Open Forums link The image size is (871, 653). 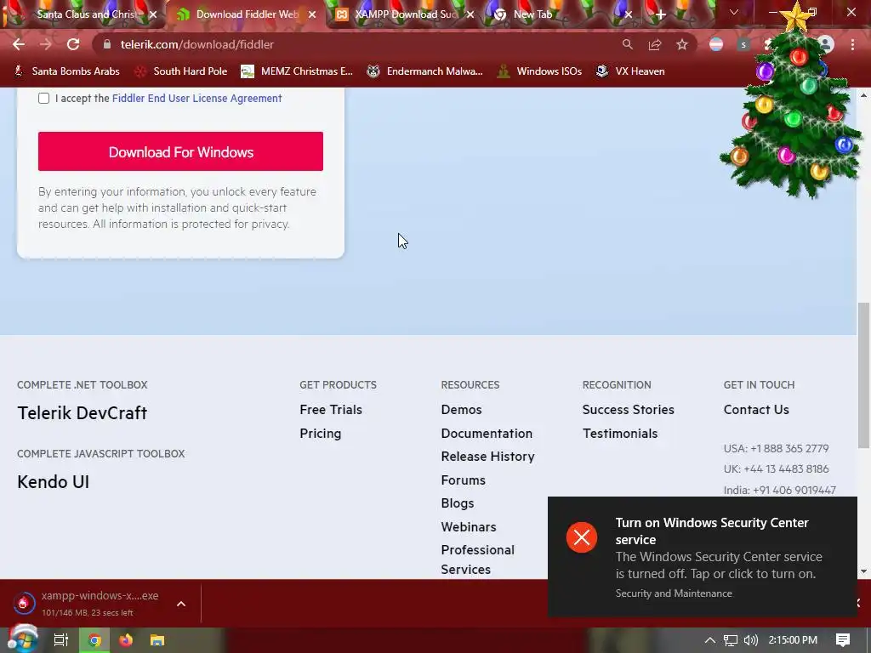(464, 480)
